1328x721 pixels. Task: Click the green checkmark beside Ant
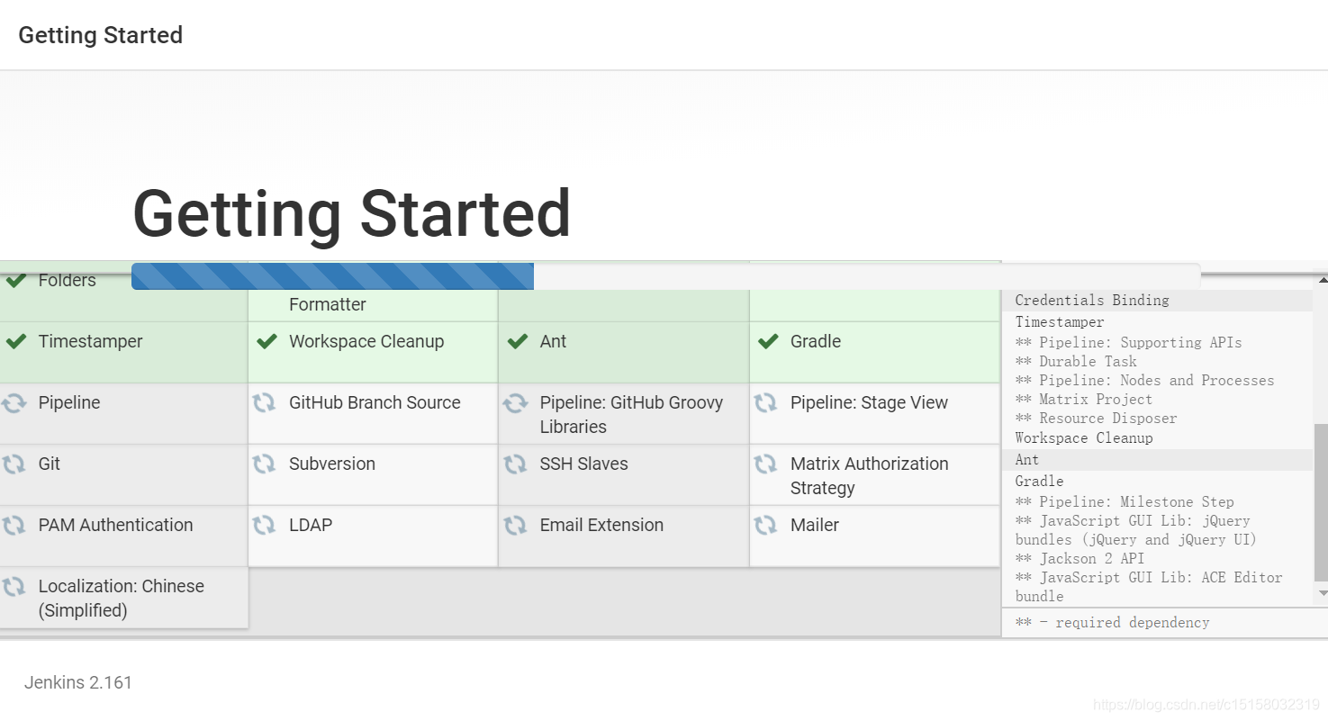coord(517,342)
